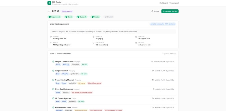Open the UP Cement Agencies vendor name
The width and height of the screenshot is (226, 111).
pos(63,98)
